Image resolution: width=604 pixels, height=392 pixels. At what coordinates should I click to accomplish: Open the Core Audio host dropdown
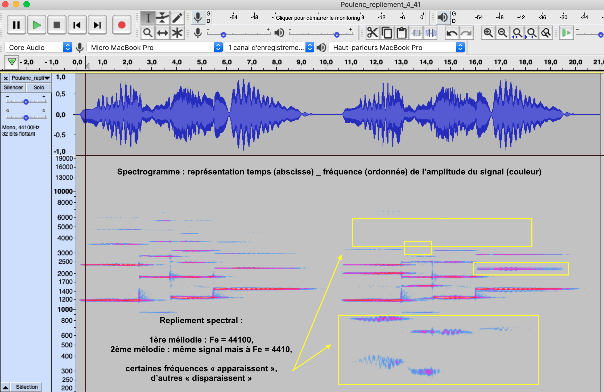(38, 47)
